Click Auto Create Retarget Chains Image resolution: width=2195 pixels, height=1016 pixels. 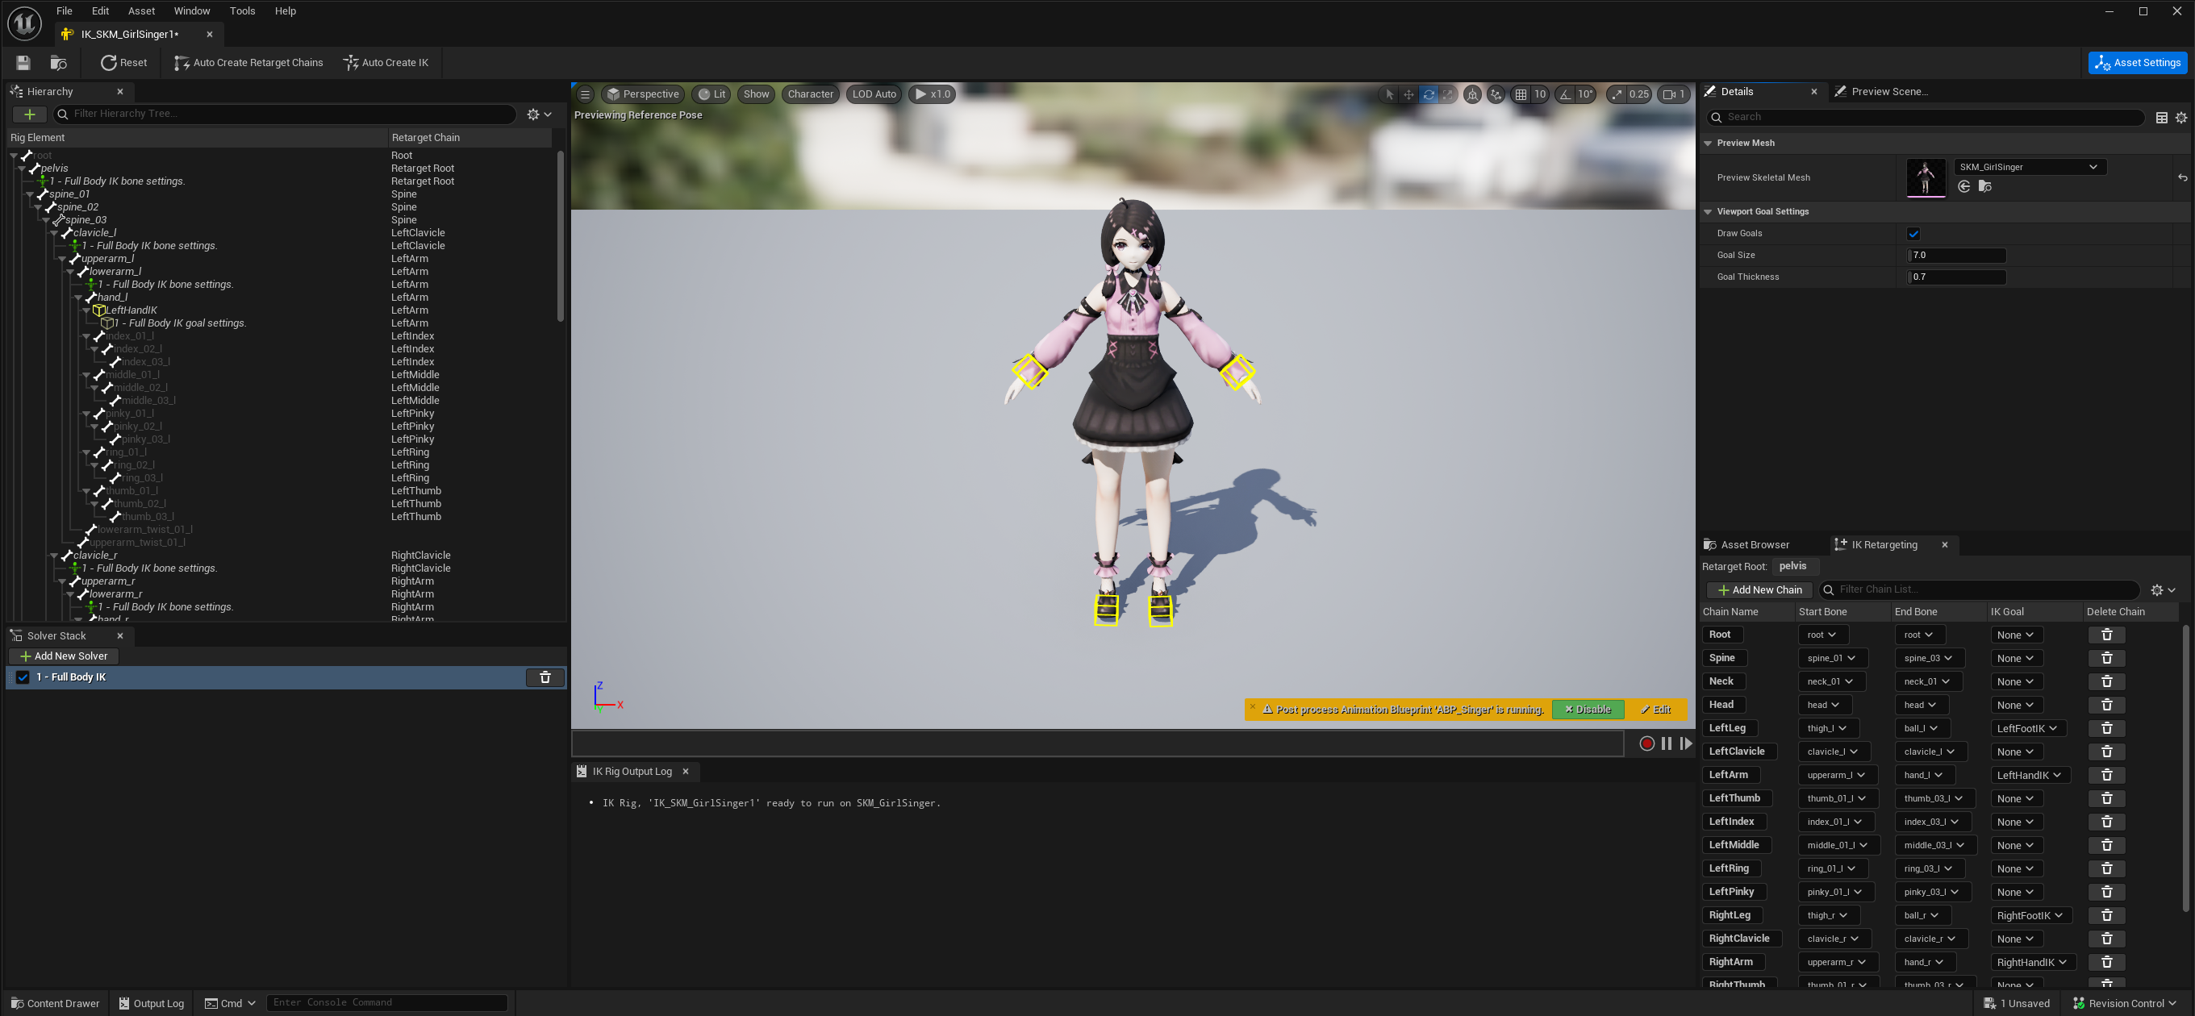point(248,62)
